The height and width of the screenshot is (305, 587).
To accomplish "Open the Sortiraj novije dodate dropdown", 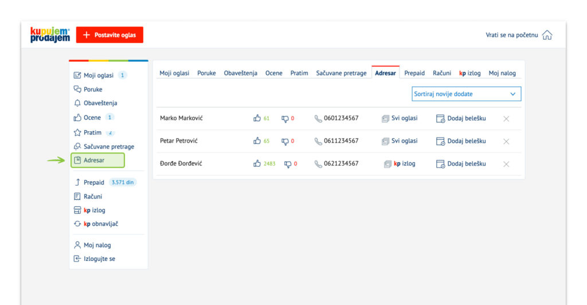I will pyautogui.click(x=466, y=94).
